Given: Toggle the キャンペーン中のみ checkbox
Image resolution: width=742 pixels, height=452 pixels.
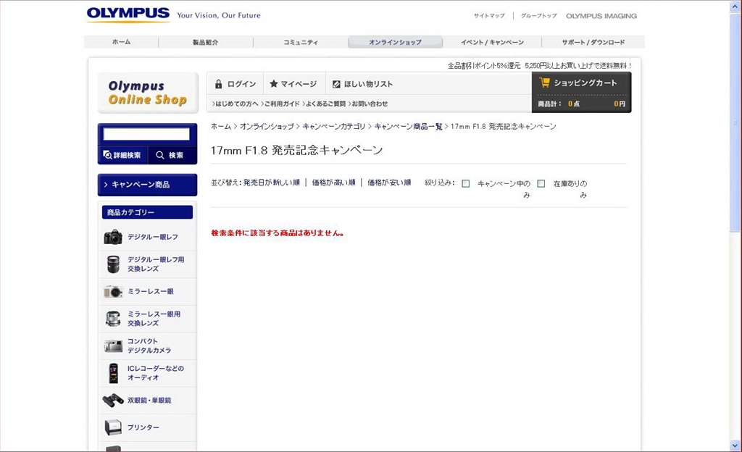Looking at the screenshot, I should click(466, 183).
